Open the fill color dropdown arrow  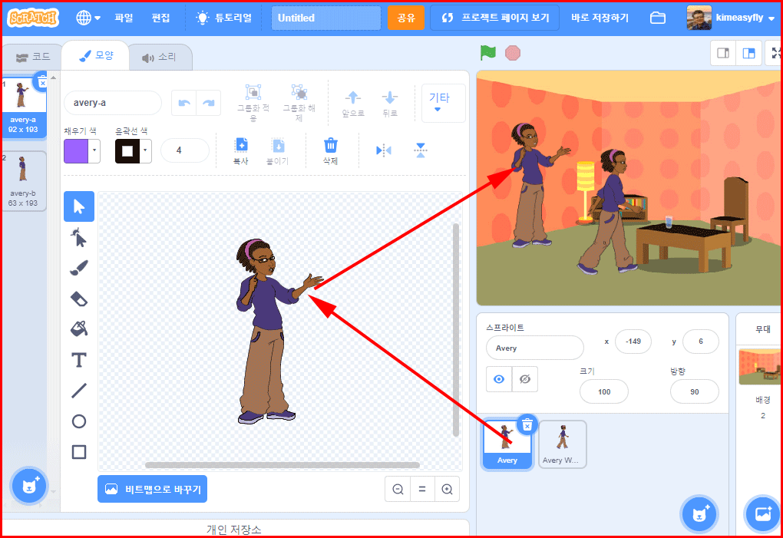[94, 150]
